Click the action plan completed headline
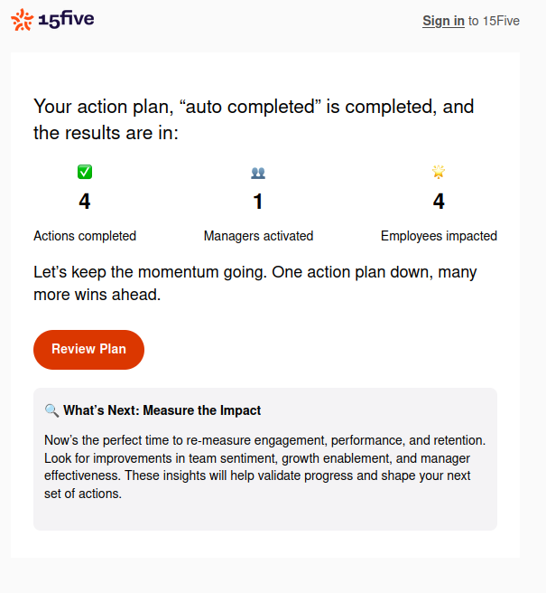The height and width of the screenshot is (593, 546). [254, 119]
